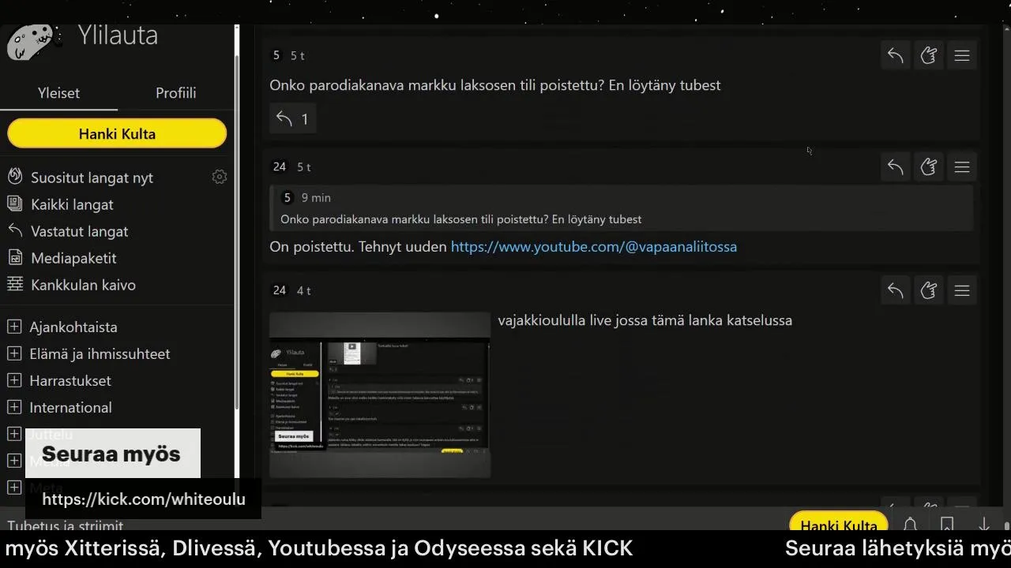
Task: Click the Ylilauta potato logo
Action: (x=33, y=42)
